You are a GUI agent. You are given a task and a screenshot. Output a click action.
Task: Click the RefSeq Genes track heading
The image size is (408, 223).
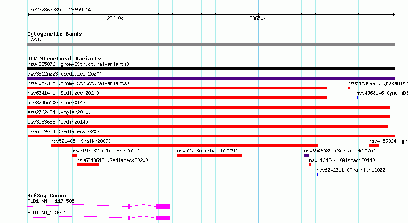pos(46,196)
